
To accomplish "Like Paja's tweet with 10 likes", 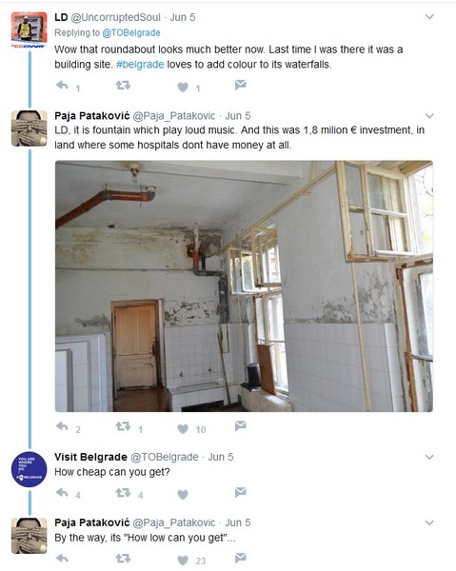I will tap(183, 429).
